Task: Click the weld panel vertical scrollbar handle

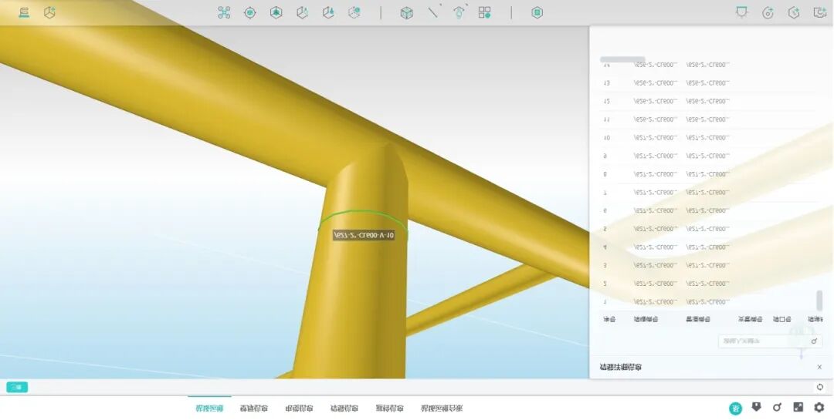Action: click(x=819, y=300)
